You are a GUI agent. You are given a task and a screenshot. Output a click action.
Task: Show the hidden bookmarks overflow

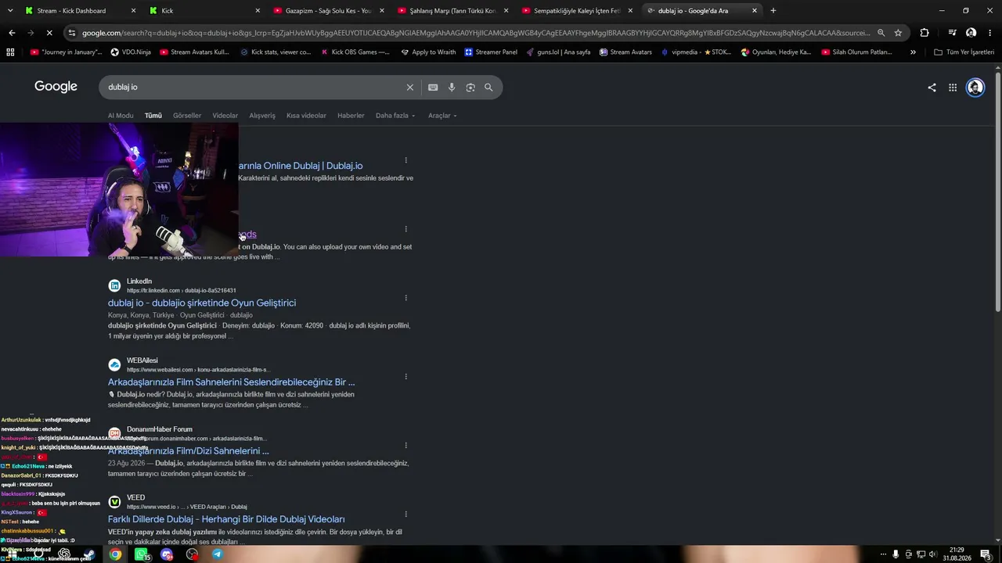tap(913, 52)
